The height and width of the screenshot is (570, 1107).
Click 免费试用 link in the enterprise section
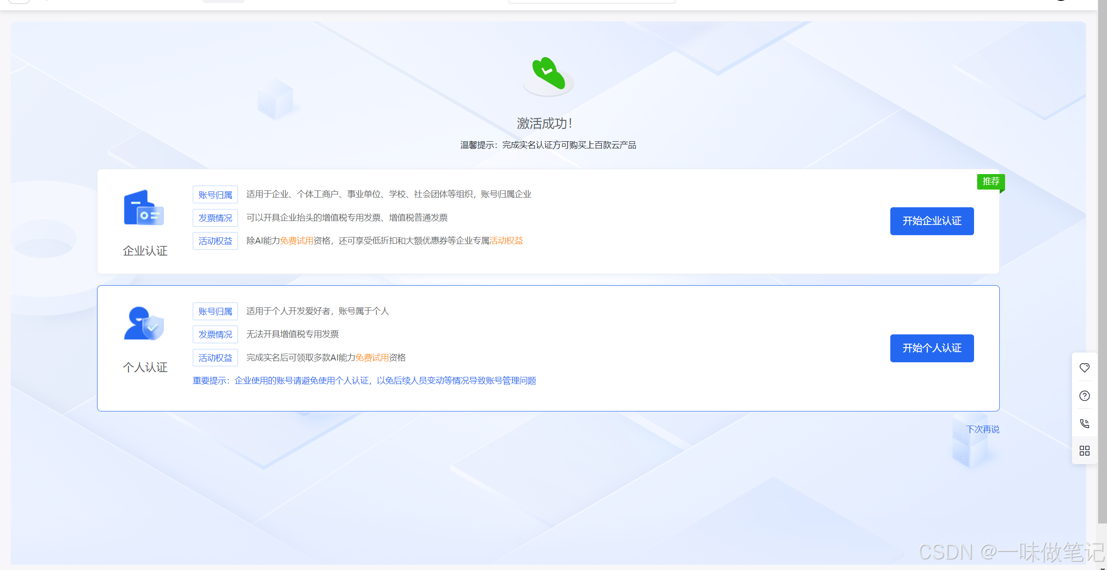tap(296, 240)
